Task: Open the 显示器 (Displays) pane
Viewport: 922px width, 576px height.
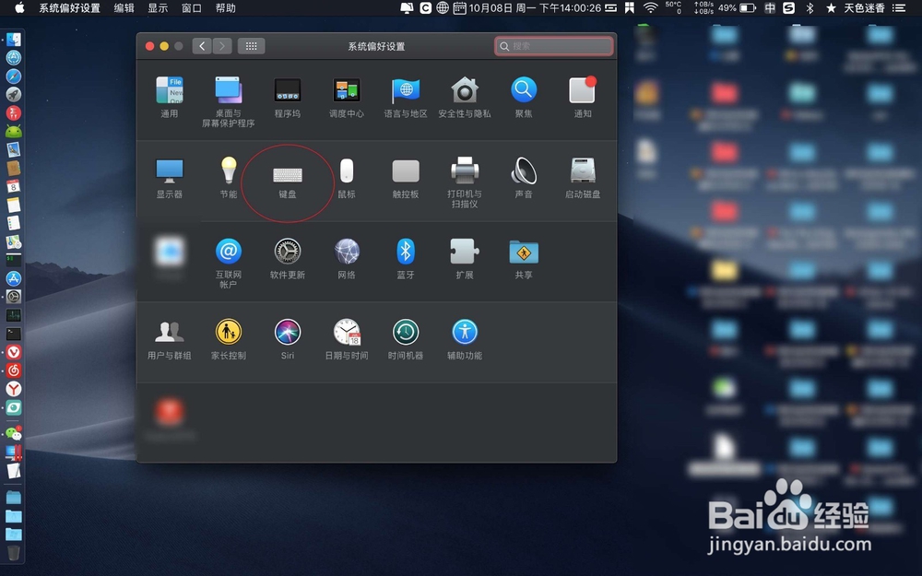Action: [170, 178]
